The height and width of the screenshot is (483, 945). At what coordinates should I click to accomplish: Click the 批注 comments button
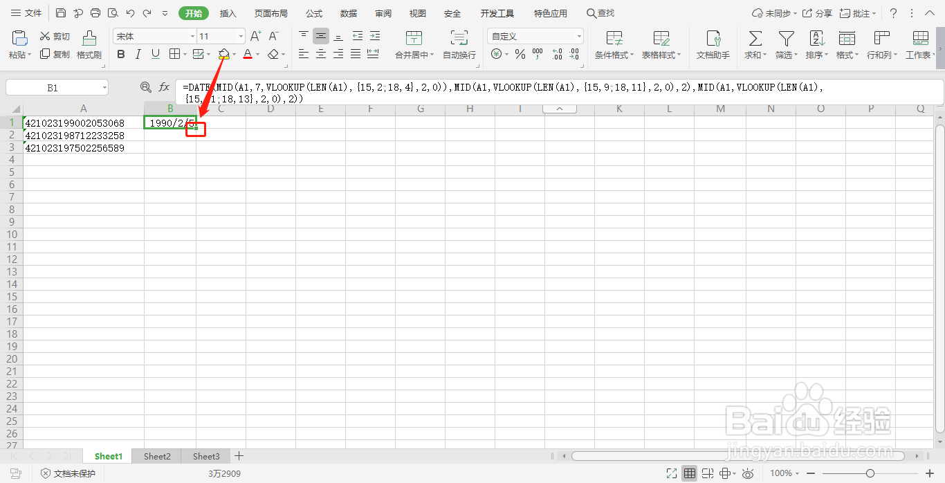pyautogui.click(x=858, y=13)
